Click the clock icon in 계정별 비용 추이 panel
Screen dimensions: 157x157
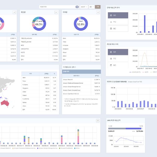(111, 52)
